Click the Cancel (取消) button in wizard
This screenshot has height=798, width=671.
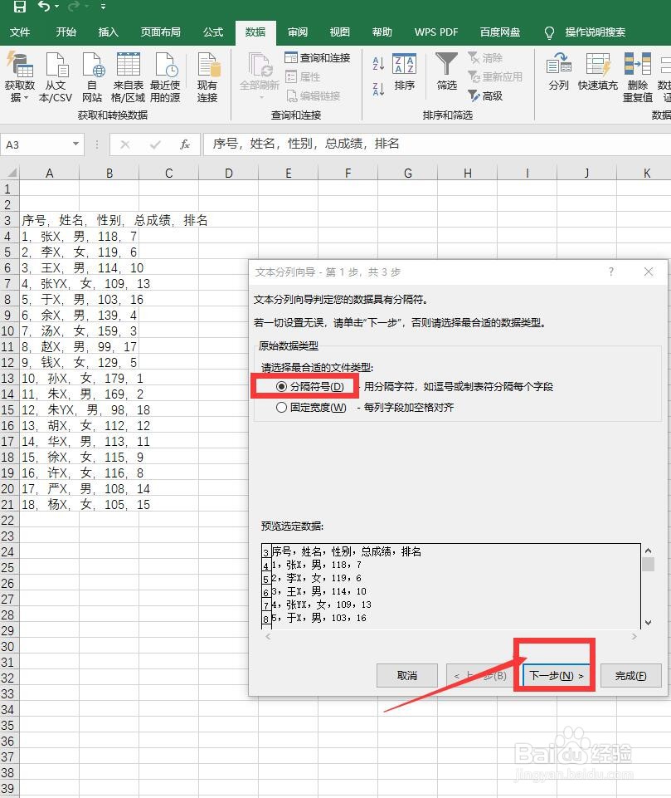406,676
